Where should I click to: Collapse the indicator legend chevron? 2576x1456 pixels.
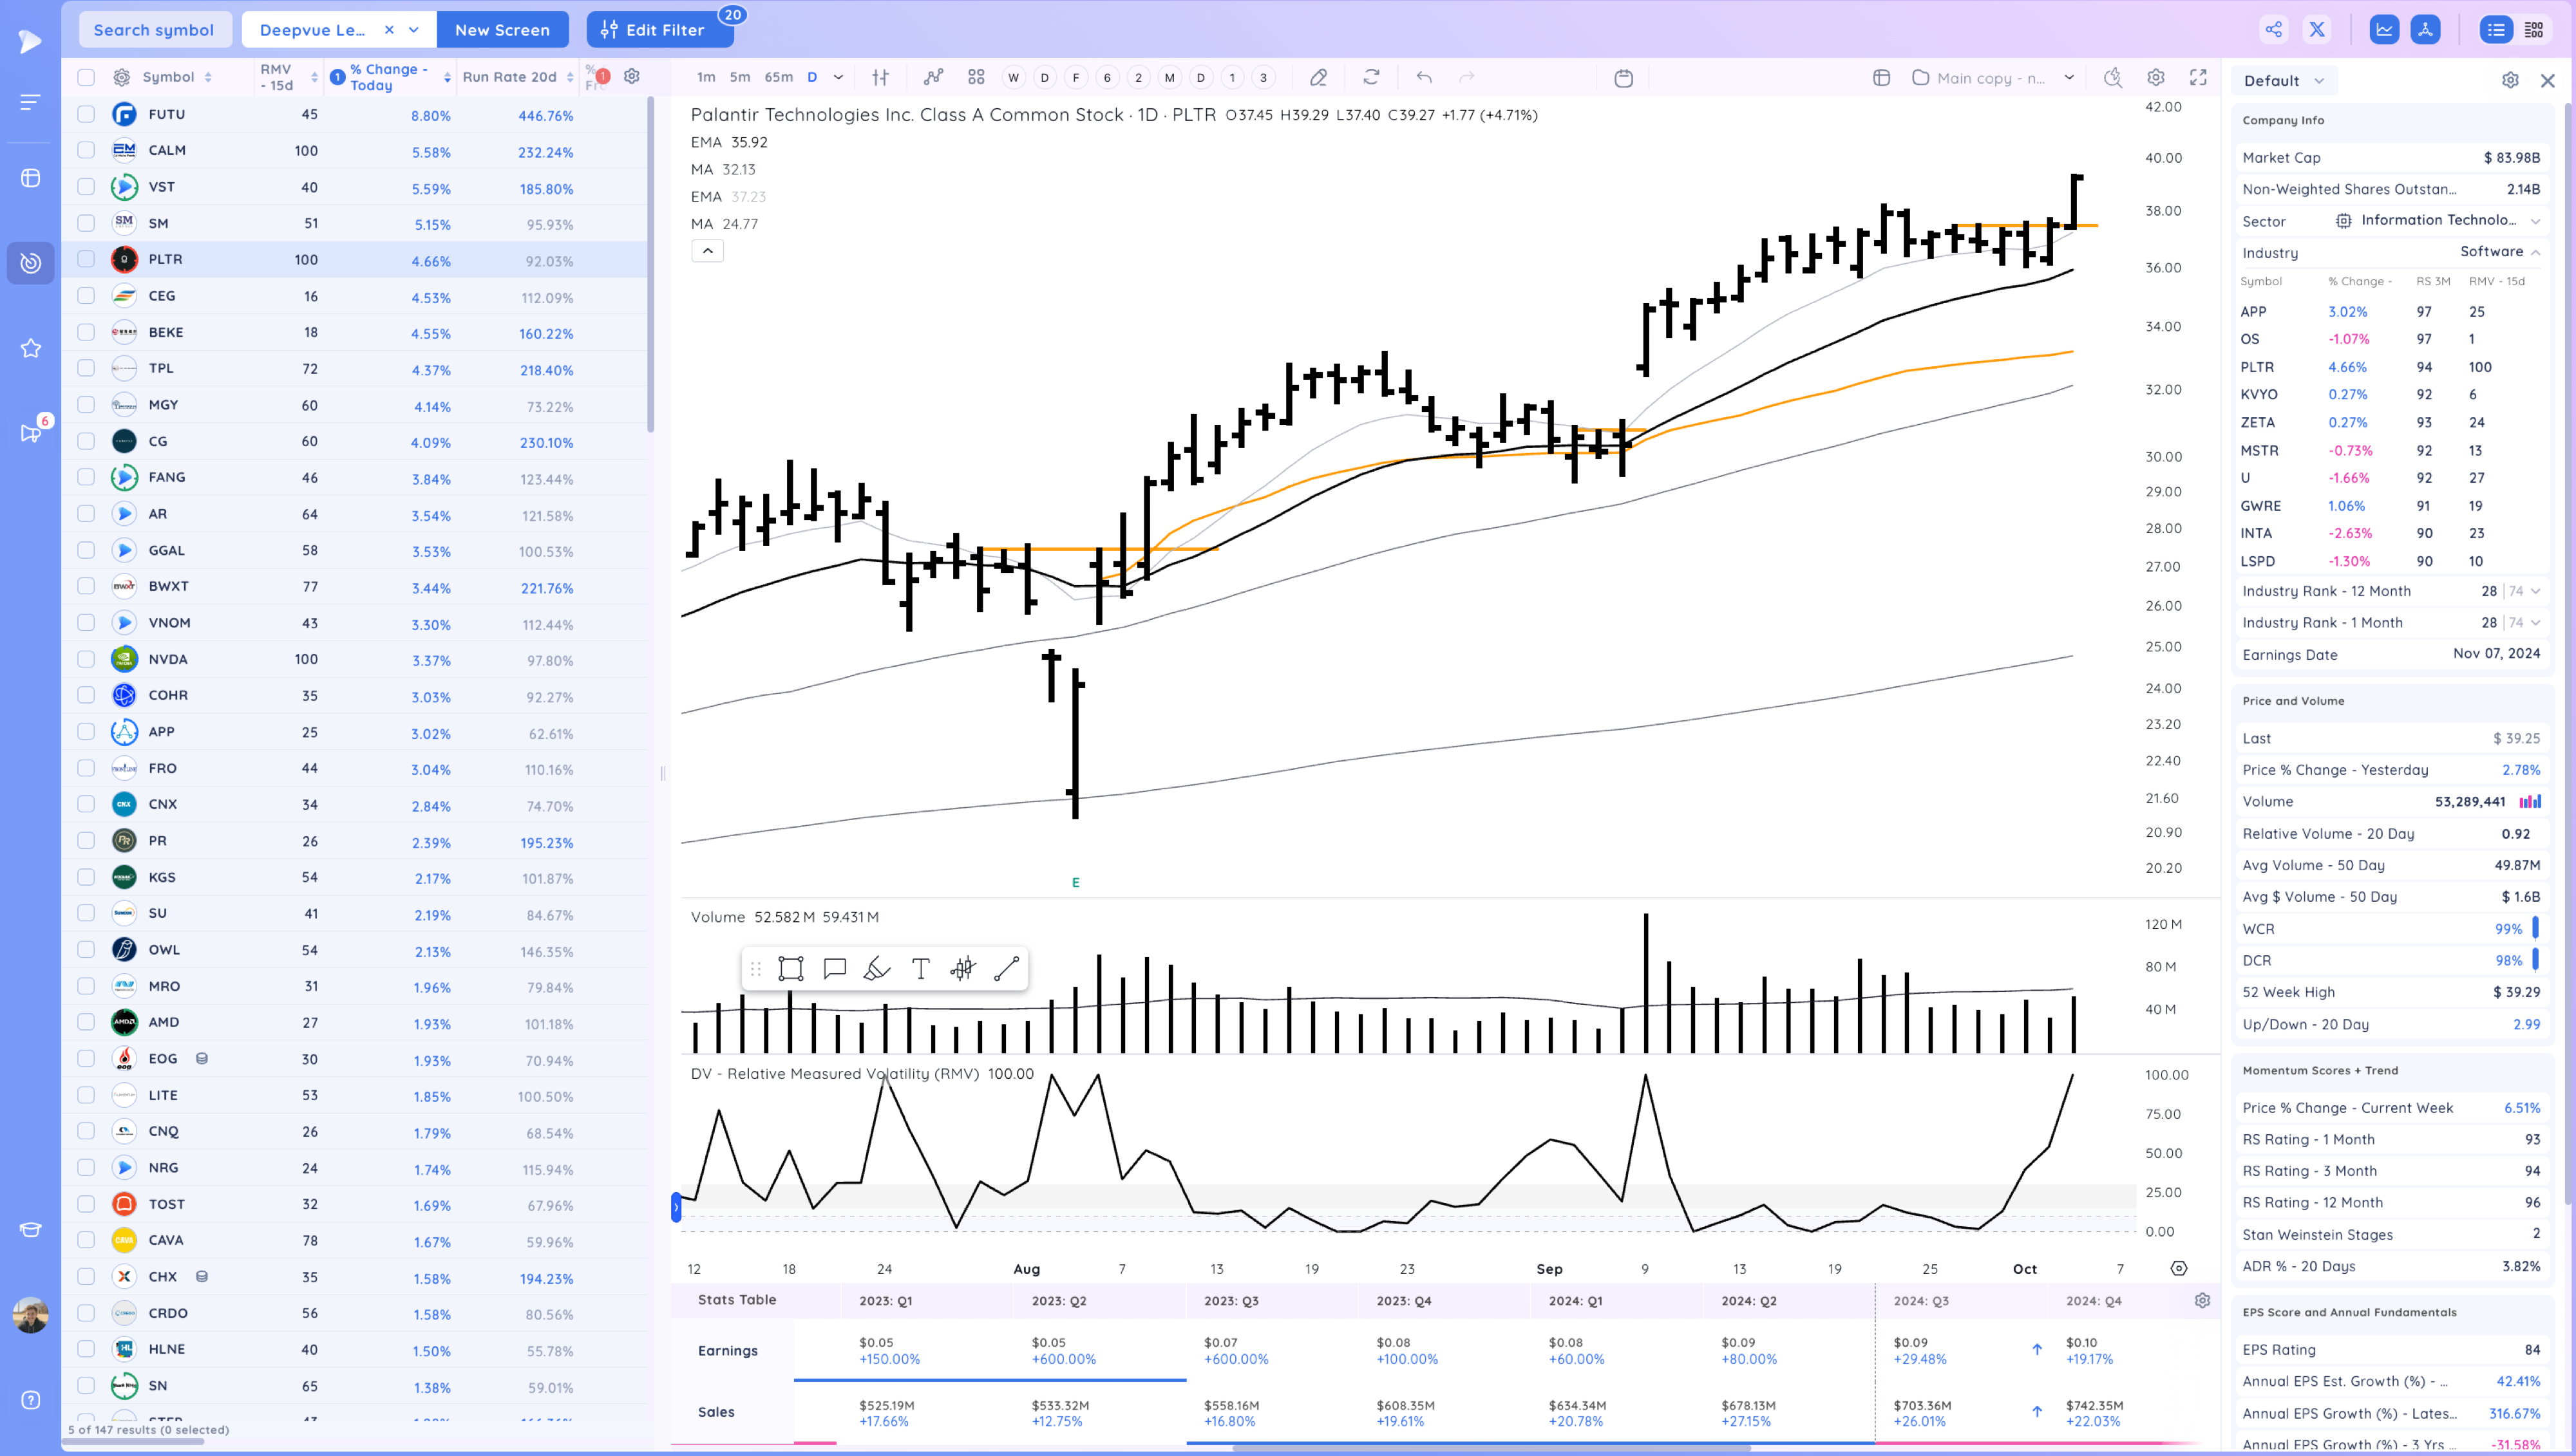coord(707,251)
